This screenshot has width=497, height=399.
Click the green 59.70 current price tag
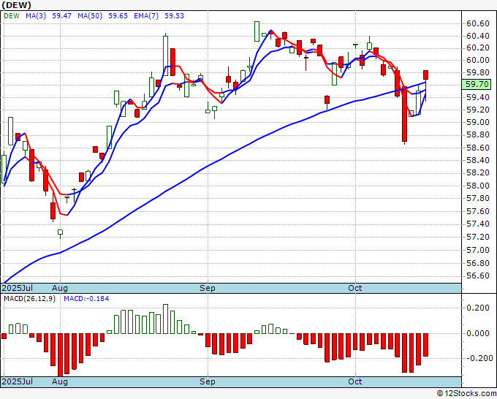[x=477, y=84]
